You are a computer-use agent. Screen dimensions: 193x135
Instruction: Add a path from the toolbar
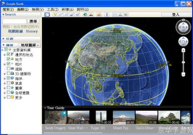click(x=66, y=15)
